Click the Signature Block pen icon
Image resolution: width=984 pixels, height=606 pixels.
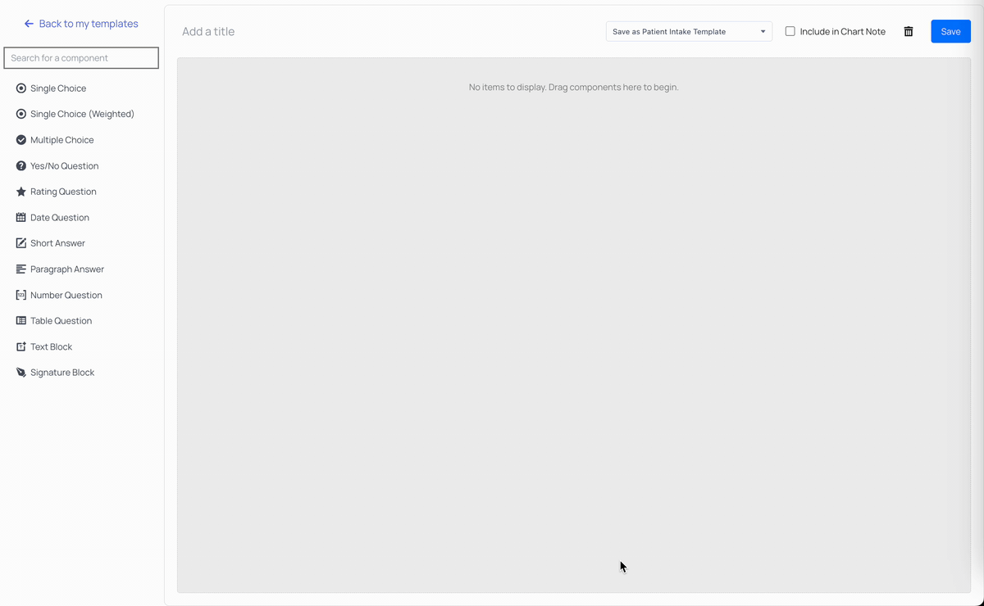(x=21, y=372)
